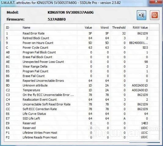Viewport: 163px width, 146px height.
Task: Close the S.M.A.R.T. attributes window
Action: (156, 2)
